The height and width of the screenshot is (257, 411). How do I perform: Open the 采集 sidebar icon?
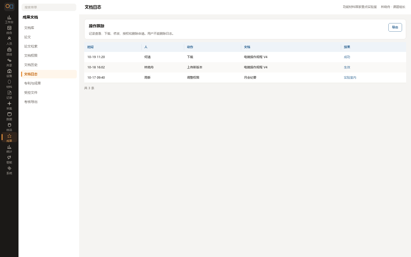pyautogui.click(x=9, y=106)
